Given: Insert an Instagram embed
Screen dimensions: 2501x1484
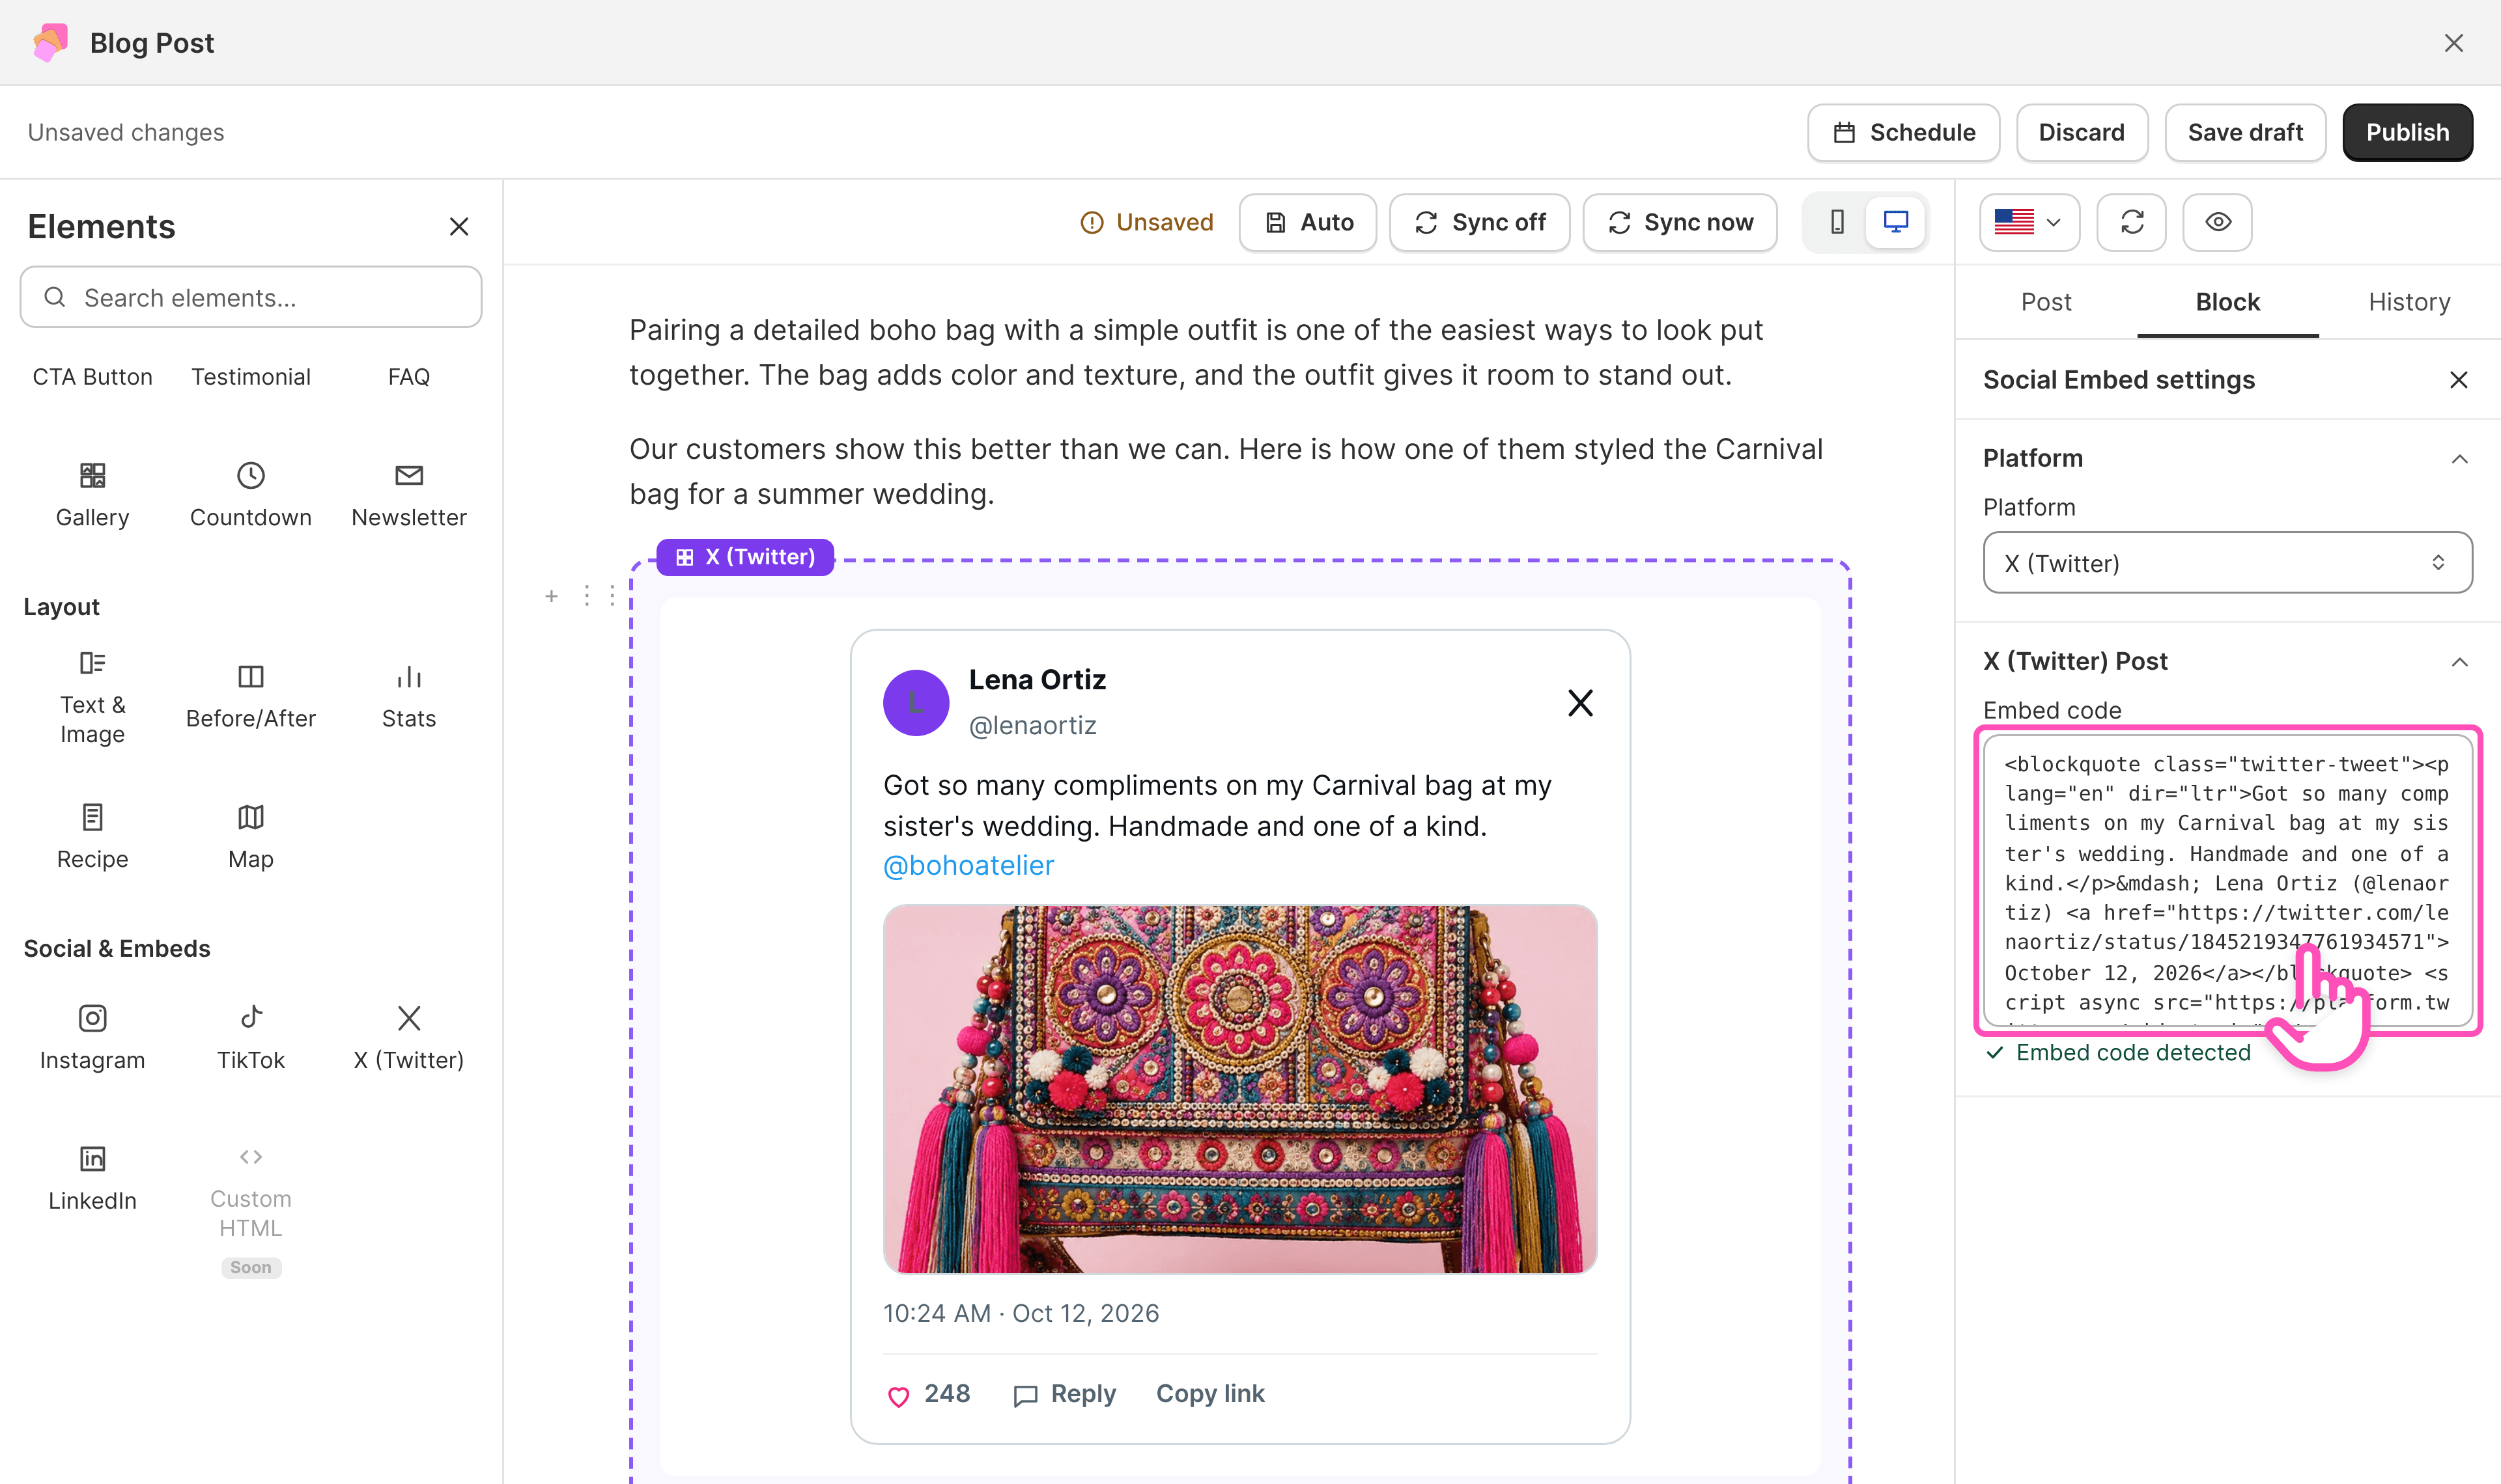Looking at the screenshot, I should click(92, 1038).
